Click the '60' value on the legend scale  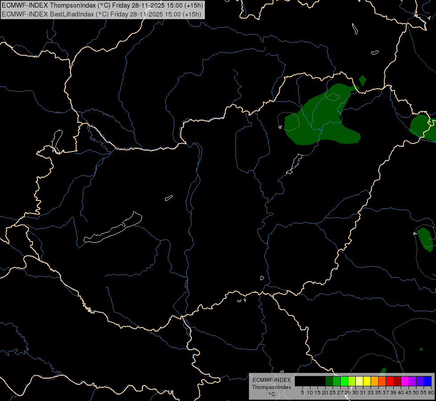(x=431, y=393)
